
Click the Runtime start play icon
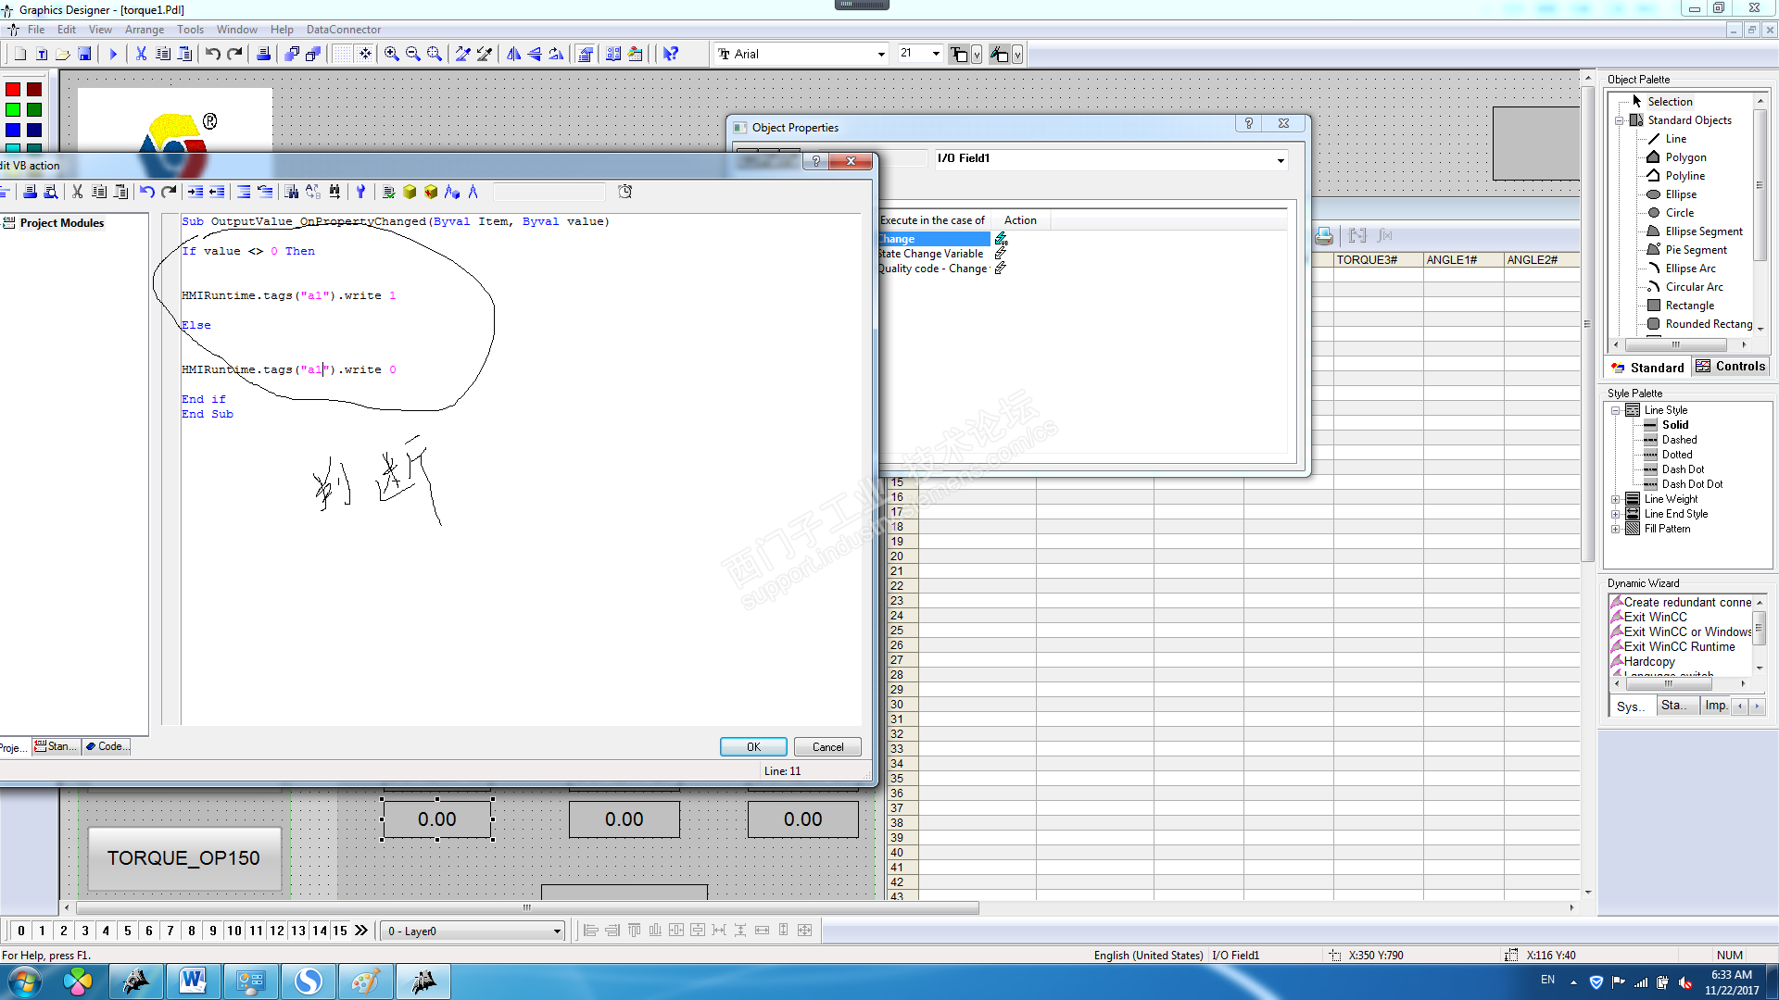[x=113, y=55]
